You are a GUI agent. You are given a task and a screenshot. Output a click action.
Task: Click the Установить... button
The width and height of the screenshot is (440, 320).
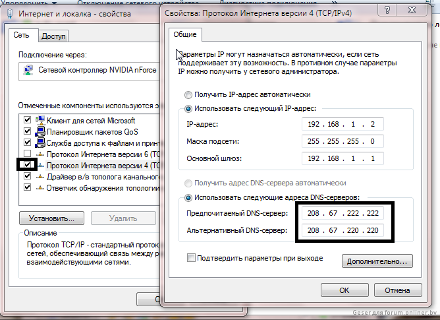point(51,218)
